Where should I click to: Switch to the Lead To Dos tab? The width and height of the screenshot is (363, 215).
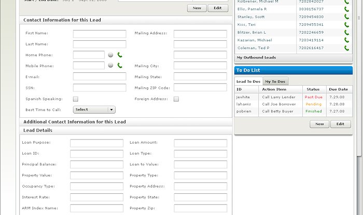point(248,82)
